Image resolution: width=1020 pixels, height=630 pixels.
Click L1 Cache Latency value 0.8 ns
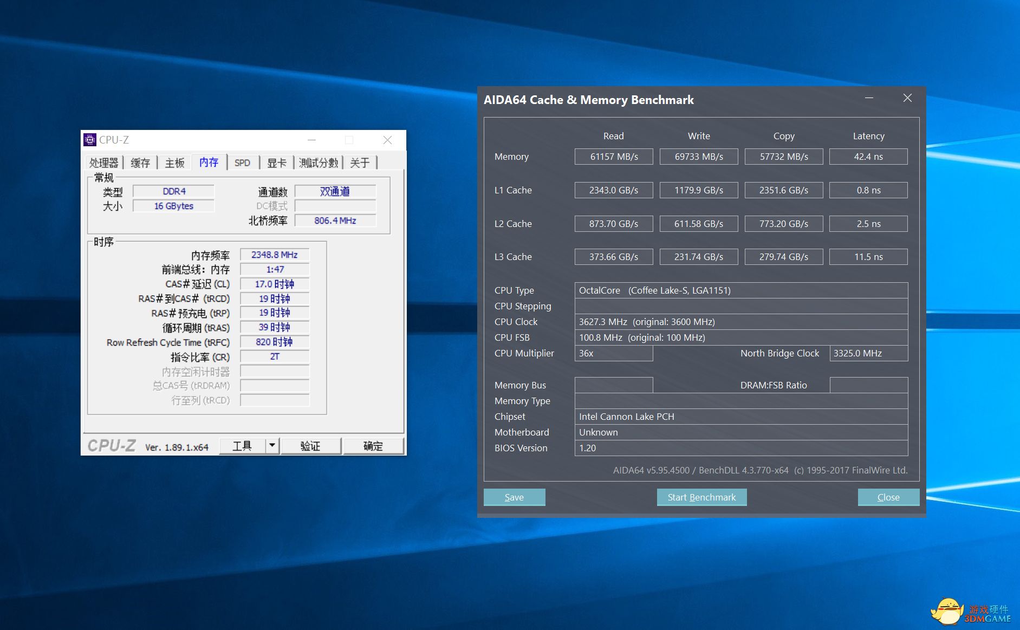click(x=868, y=190)
